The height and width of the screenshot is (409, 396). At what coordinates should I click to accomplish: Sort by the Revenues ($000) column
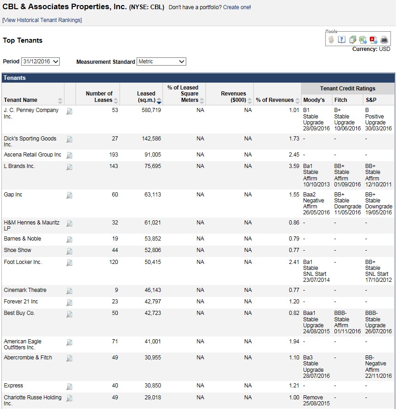[x=250, y=101]
